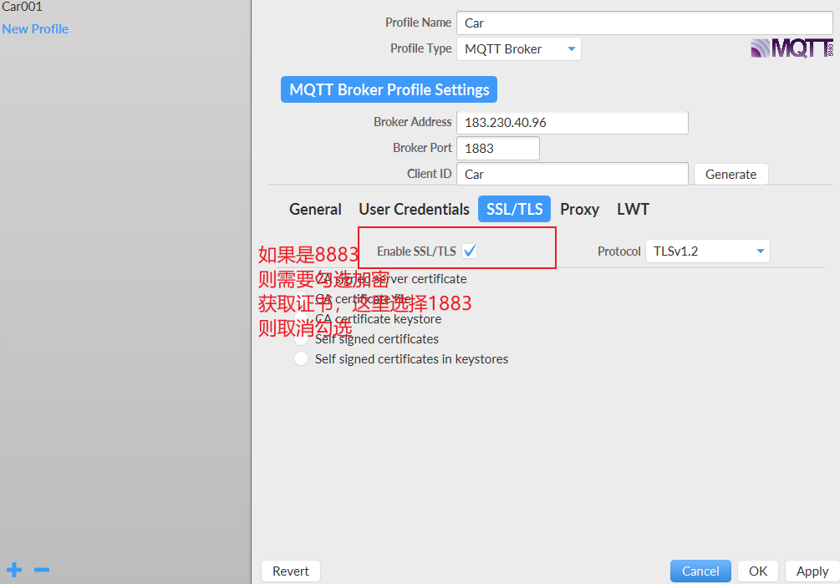
Task: Choose the Self signed certificates radio button
Action: coord(301,338)
